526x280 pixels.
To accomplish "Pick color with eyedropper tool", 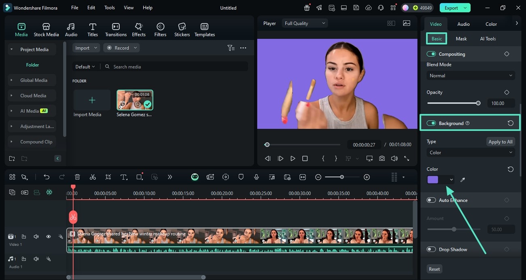I will pyautogui.click(x=462, y=180).
